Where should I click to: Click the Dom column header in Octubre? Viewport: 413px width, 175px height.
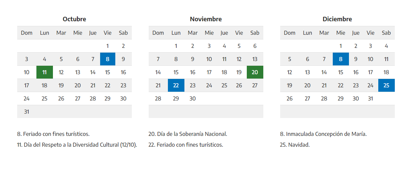coord(27,33)
